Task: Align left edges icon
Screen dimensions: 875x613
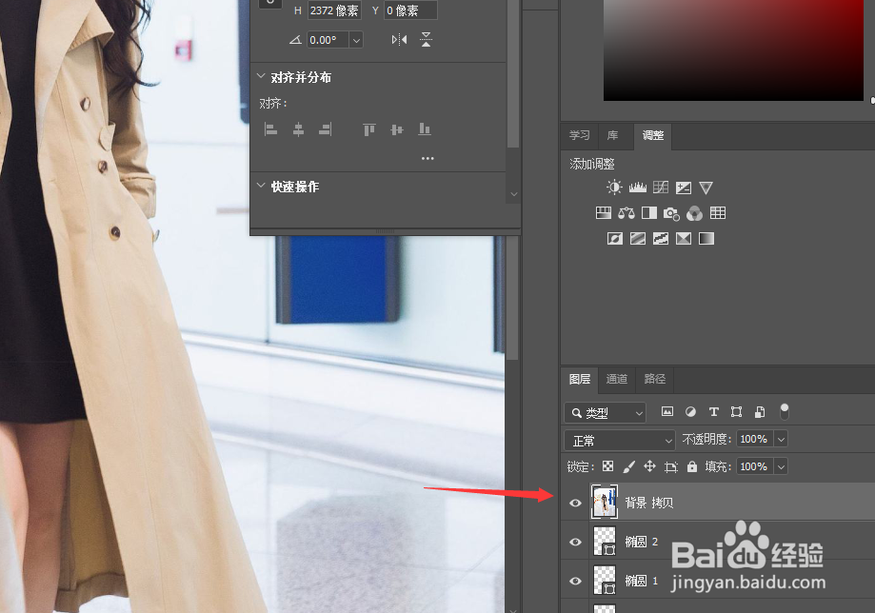Action: point(270,129)
